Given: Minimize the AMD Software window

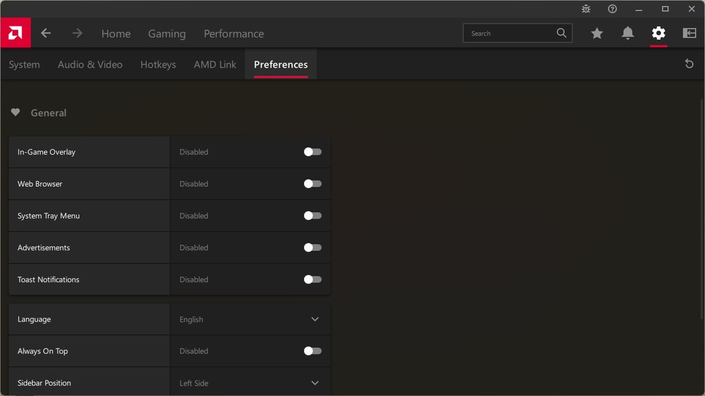Looking at the screenshot, I should (639, 9).
